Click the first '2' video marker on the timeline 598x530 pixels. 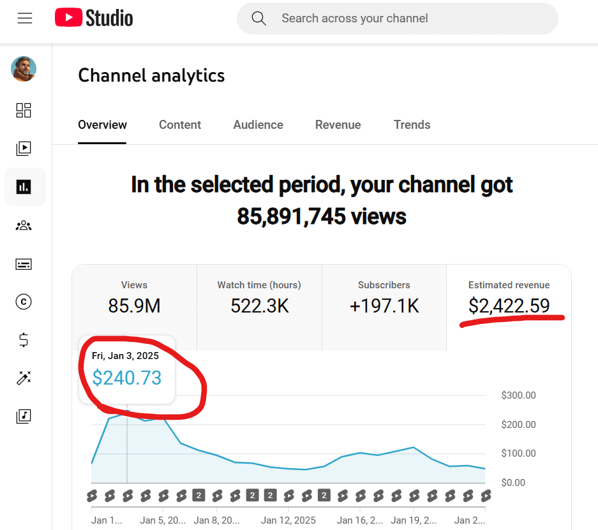pos(198,496)
